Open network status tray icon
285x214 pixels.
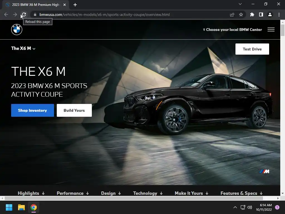[x=243, y=207]
